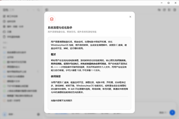This screenshot has width=179, height=119.
Task: Click the 概述 heading
Action: tap(53, 54)
